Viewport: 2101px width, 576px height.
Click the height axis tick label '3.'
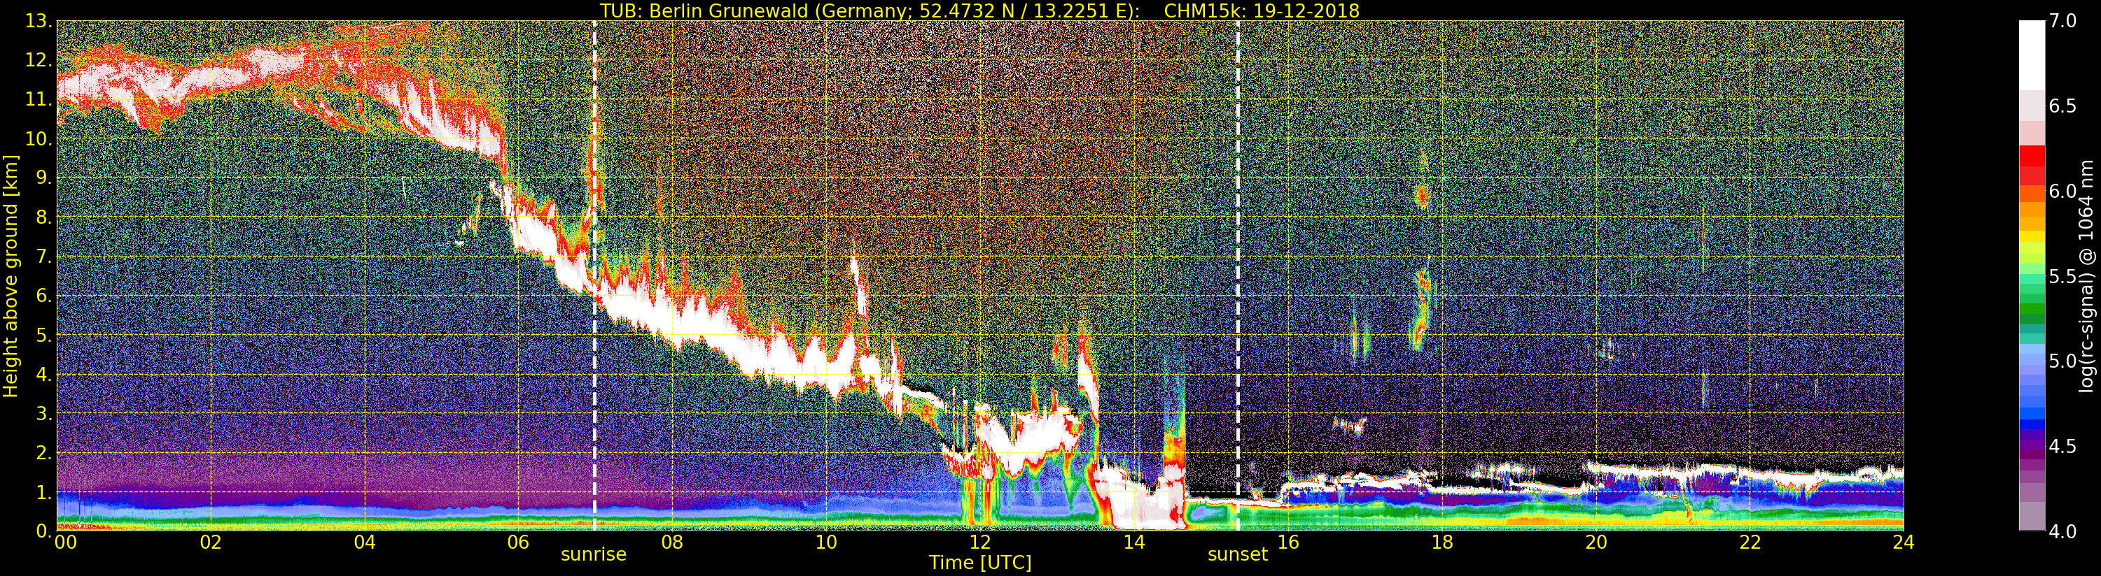pyautogui.click(x=43, y=414)
